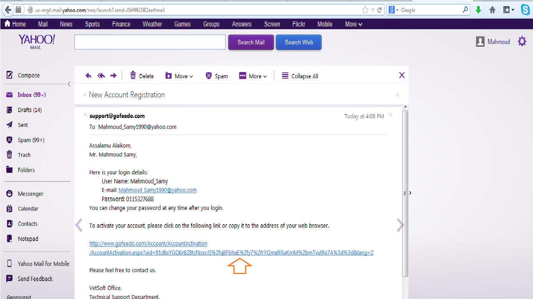Click the scrollbar up arrow in message pane

pyautogui.click(x=405, y=107)
